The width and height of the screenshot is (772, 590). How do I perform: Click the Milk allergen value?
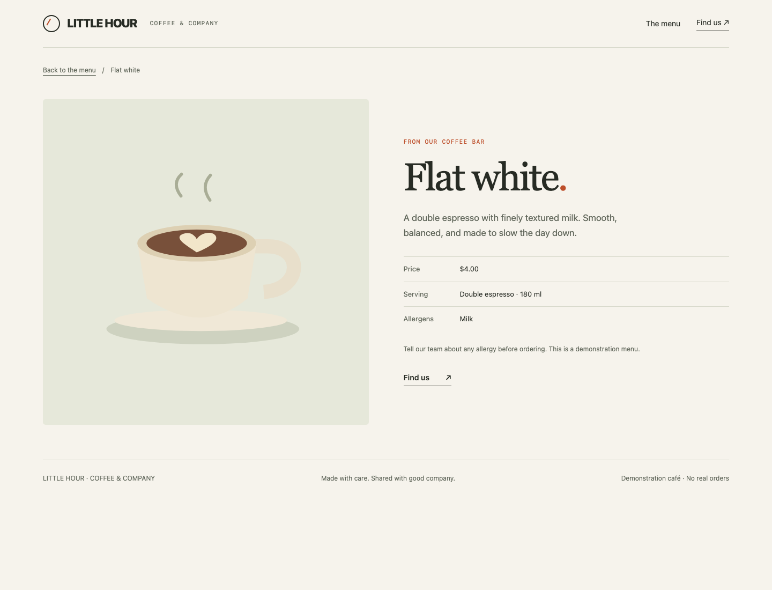466,319
